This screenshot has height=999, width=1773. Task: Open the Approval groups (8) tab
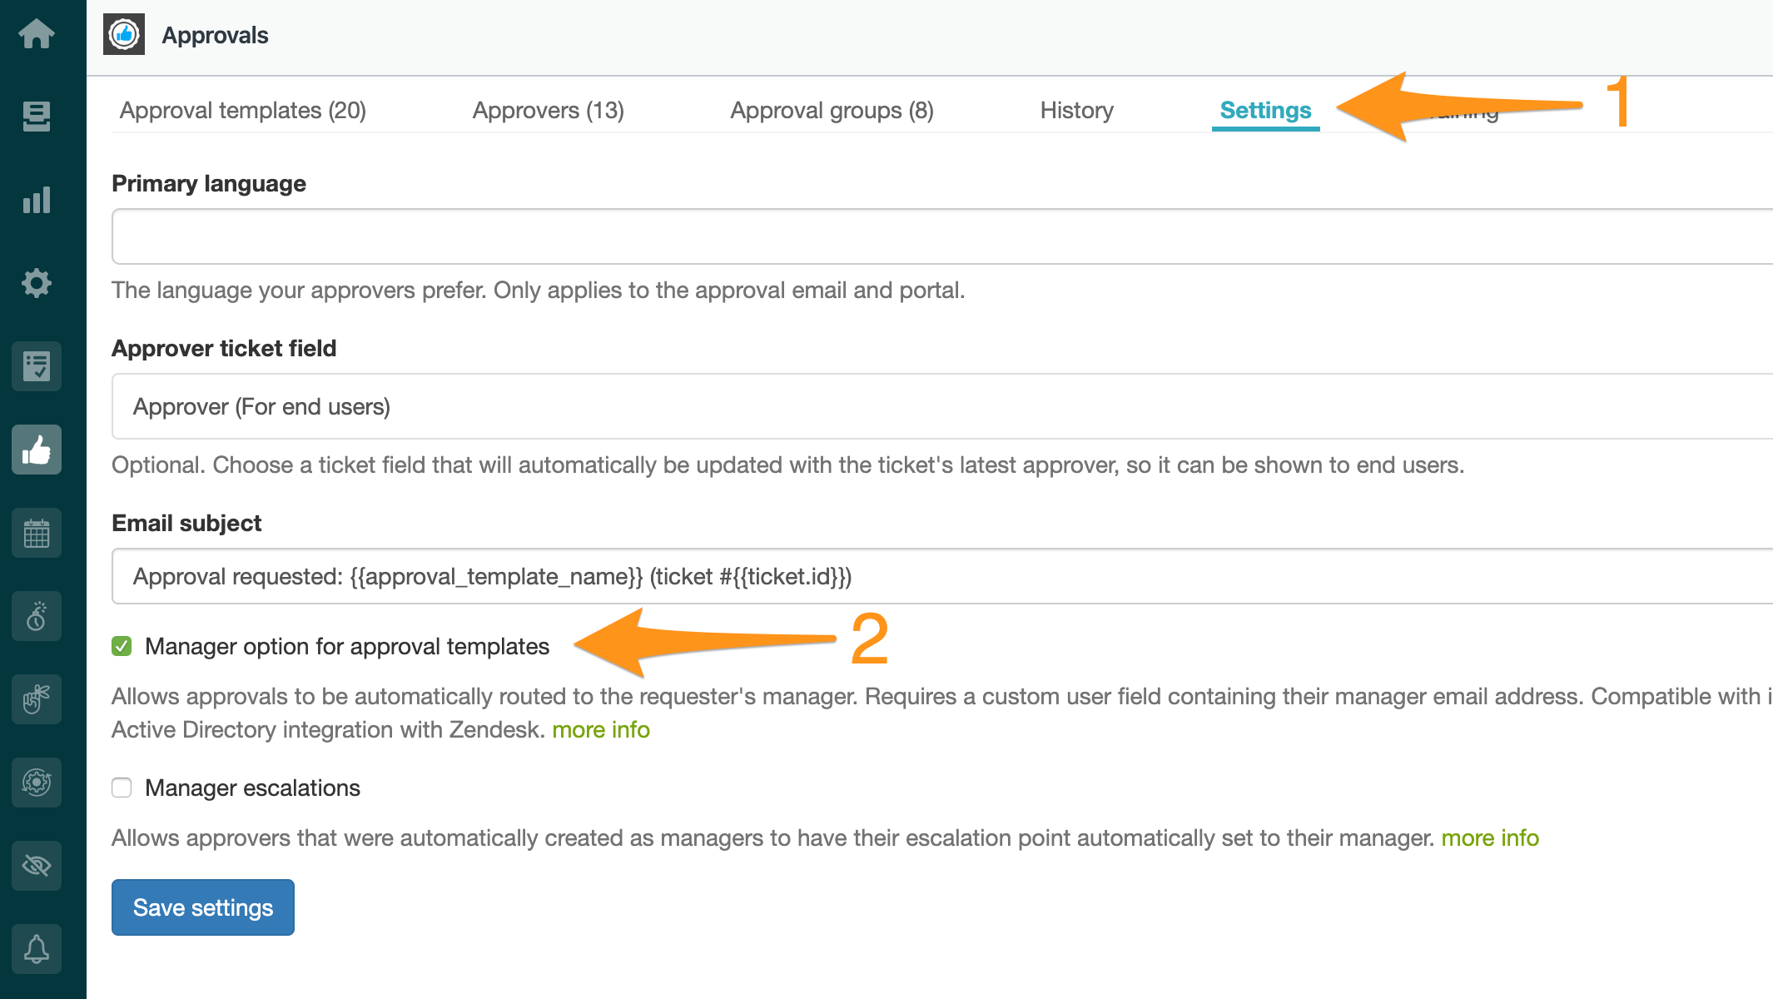point(832,110)
